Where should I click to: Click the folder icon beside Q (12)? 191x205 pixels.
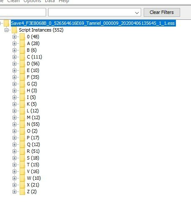tap(22, 144)
